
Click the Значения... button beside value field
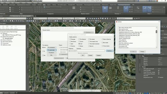pyautogui.click(x=110, y=51)
